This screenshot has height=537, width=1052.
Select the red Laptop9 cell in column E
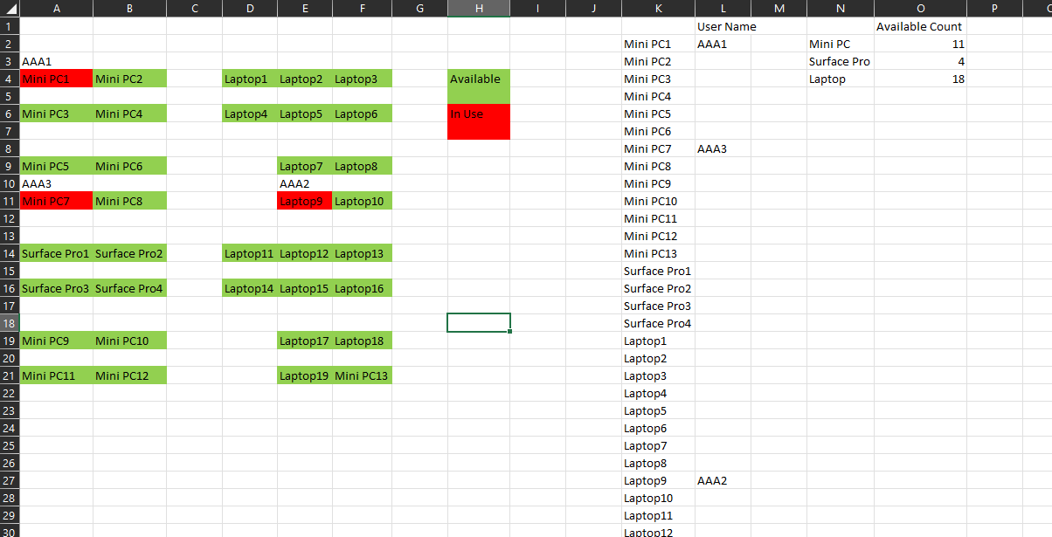click(305, 201)
